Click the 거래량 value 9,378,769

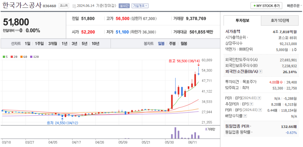pyautogui.click(x=196, y=19)
